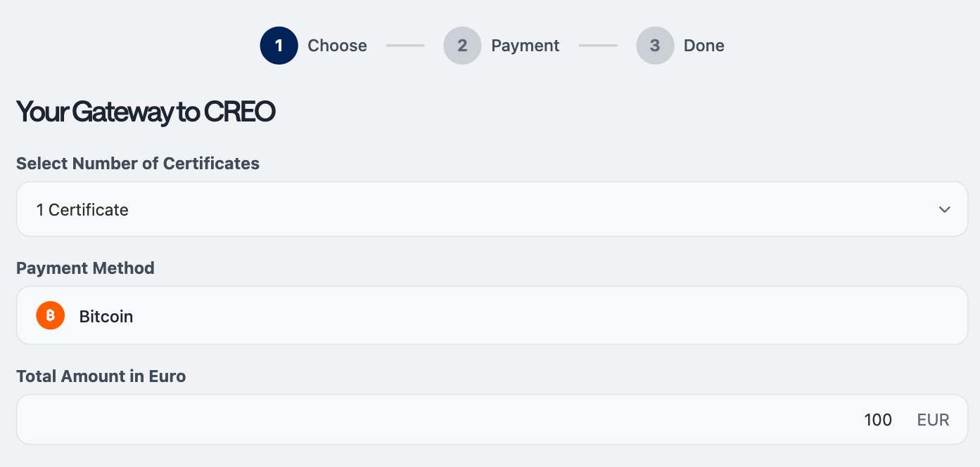
Task: Click the step 3 circle indicator
Action: [655, 46]
